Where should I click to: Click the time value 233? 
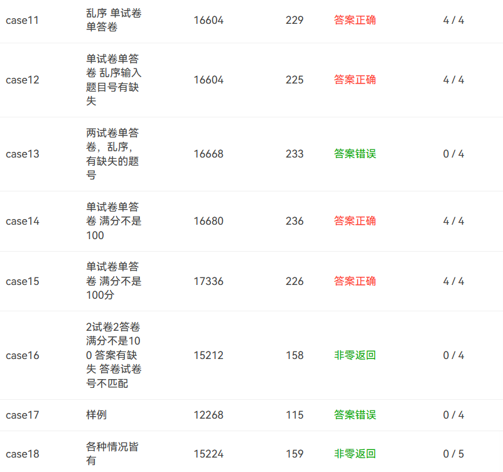tap(295, 154)
